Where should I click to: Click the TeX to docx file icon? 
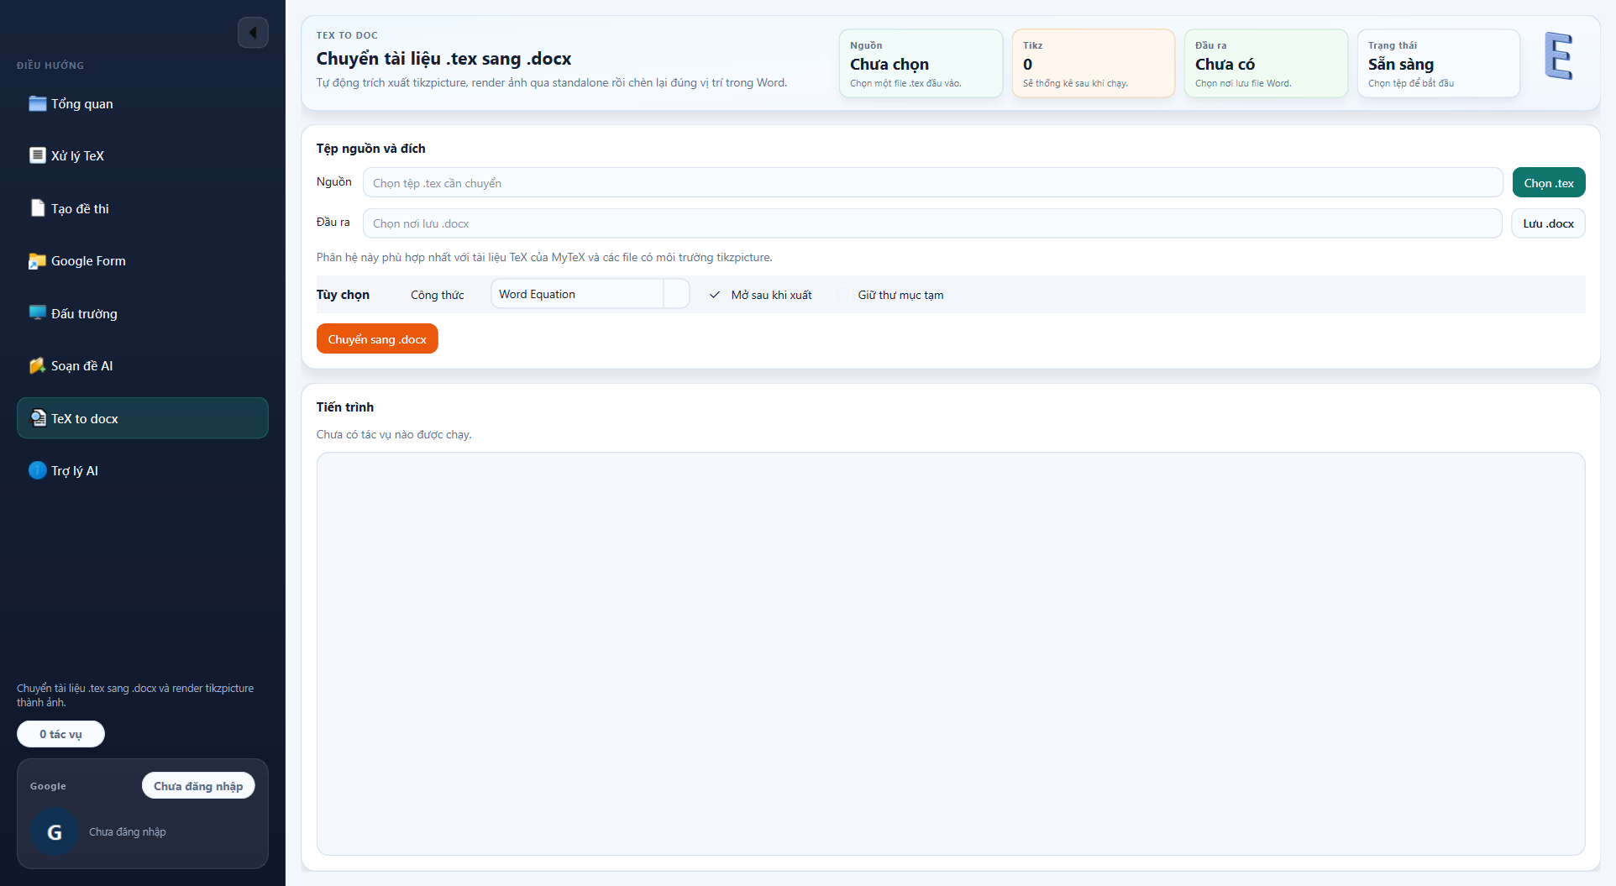[38, 418]
